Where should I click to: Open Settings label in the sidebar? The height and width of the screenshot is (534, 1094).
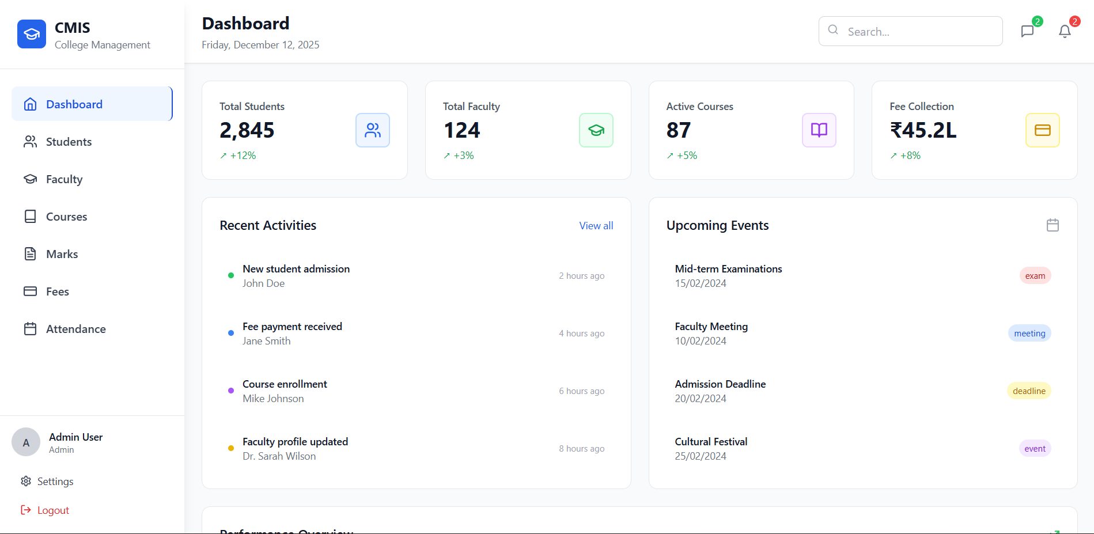point(55,482)
